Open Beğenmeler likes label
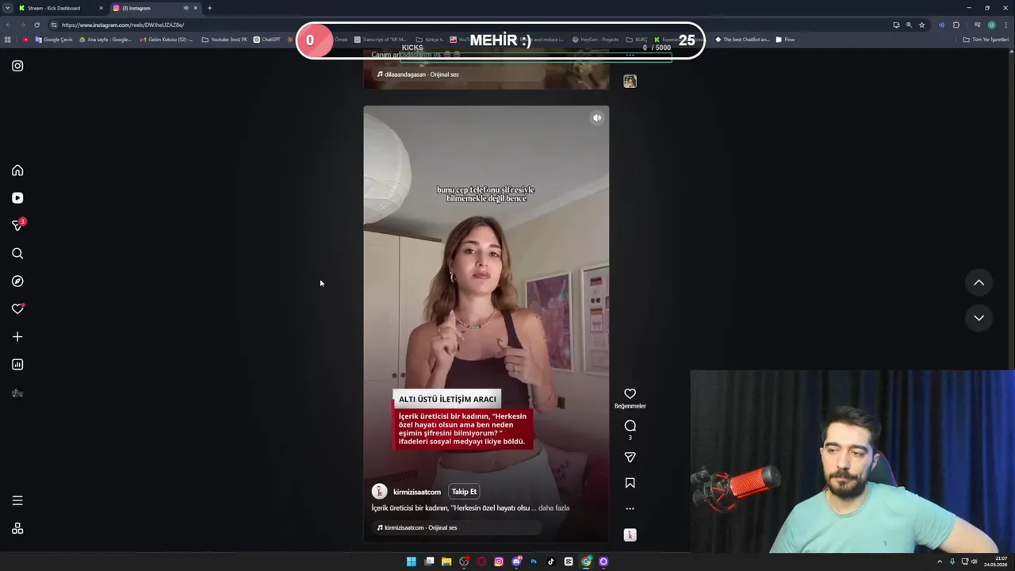Viewport: 1015px width, 571px height. click(x=630, y=406)
